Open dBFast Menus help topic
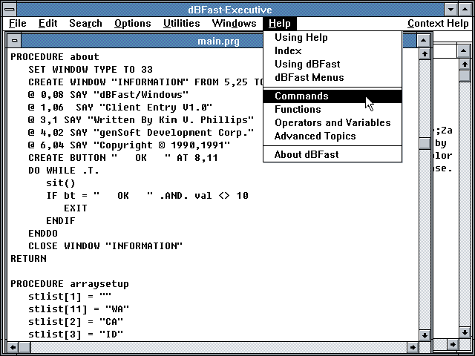 [x=332, y=77]
